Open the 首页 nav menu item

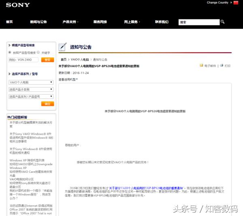point(9,22)
